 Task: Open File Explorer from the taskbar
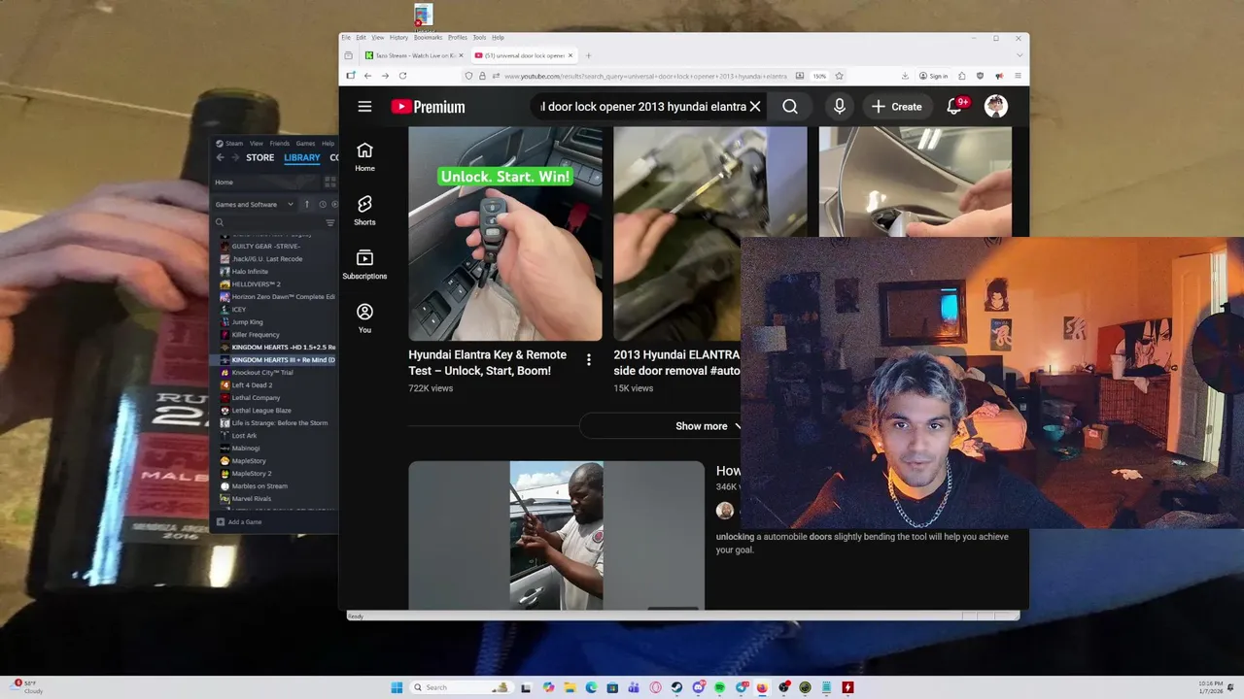click(570, 687)
